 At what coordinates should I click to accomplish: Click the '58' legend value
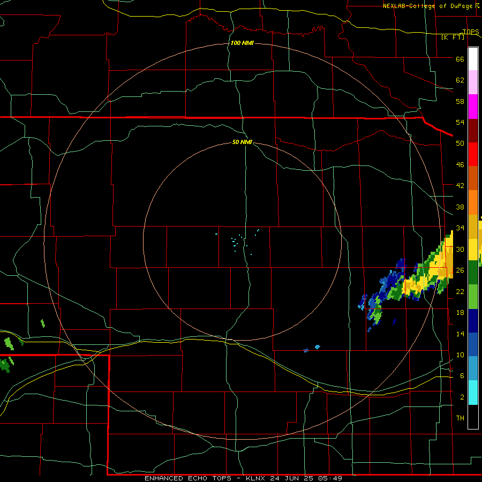(460, 101)
